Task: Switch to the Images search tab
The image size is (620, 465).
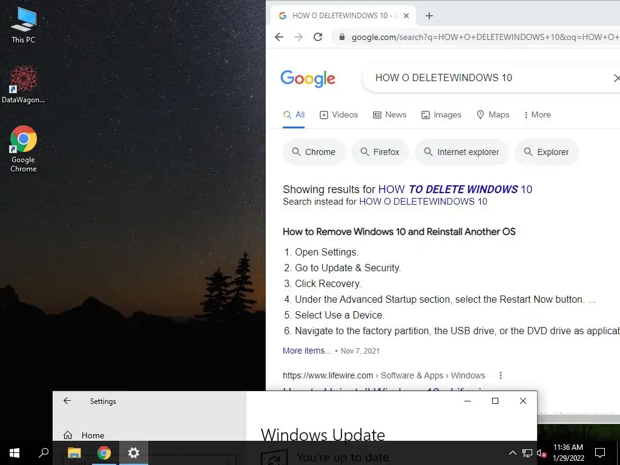Action: coord(441,114)
